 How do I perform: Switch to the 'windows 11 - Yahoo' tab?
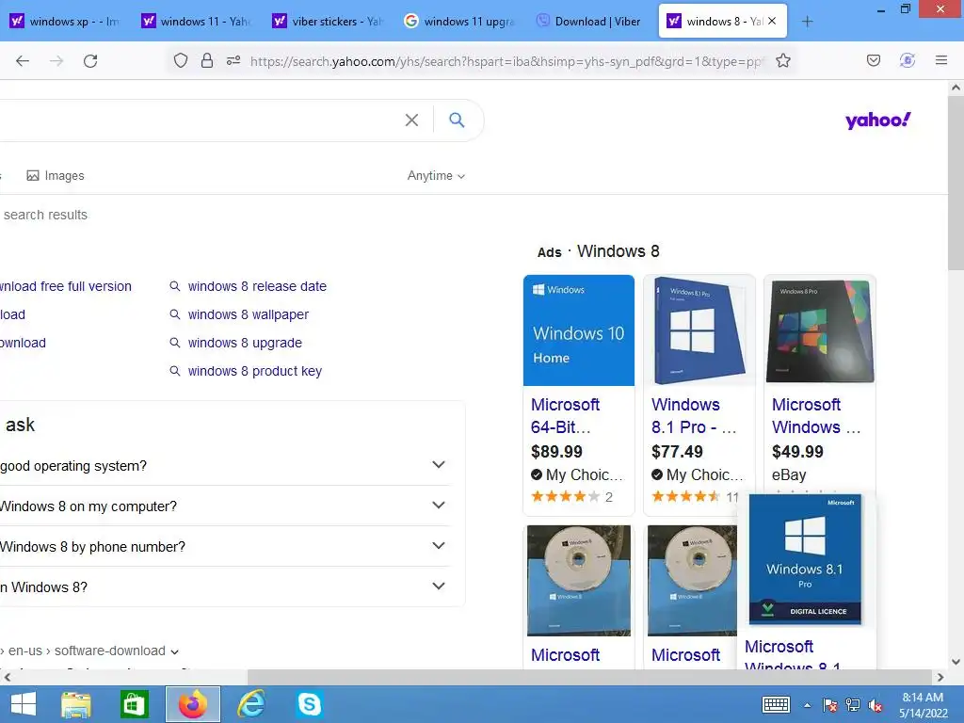[196, 22]
